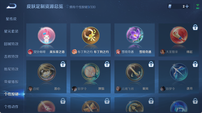202x113 pixels.
Task: Switch to the 个性动作 tab
Action: [11, 107]
